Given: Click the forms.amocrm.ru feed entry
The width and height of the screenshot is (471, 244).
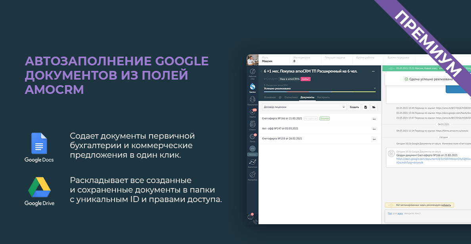Looking at the screenshot, I should coord(432,131).
